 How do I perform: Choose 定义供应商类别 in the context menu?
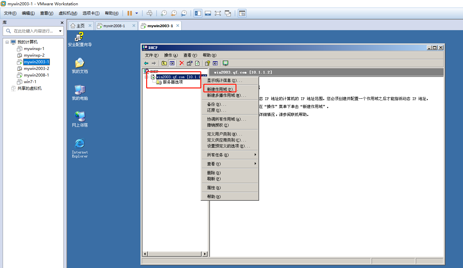230,140
